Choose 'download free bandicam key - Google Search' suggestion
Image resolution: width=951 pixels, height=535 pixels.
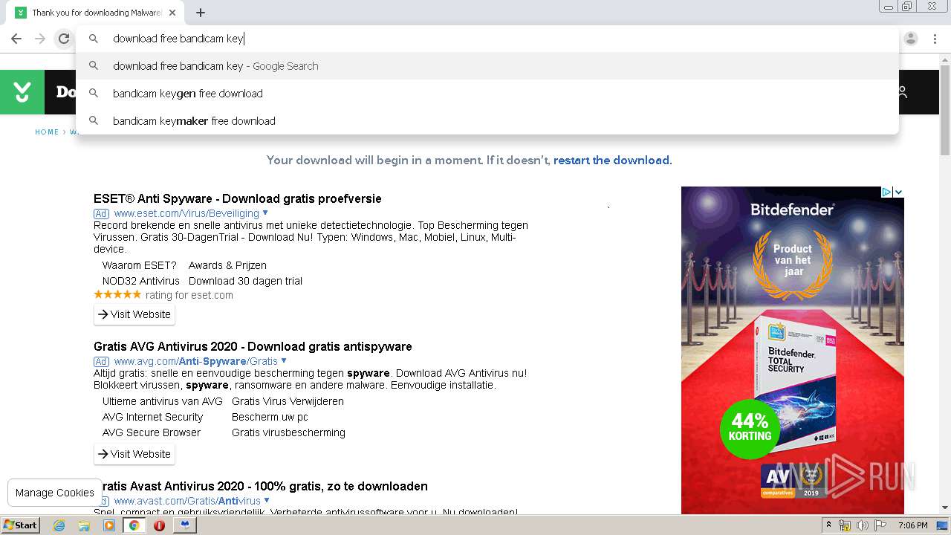pos(487,66)
